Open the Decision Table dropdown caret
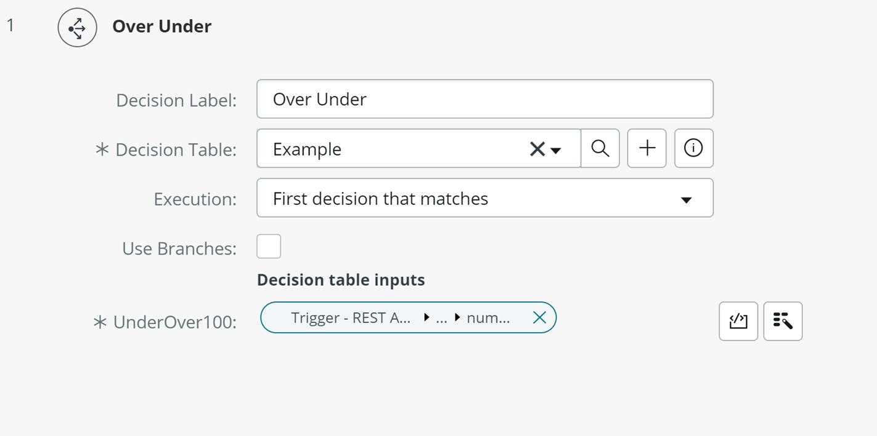The image size is (877, 436). pos(555,150)
